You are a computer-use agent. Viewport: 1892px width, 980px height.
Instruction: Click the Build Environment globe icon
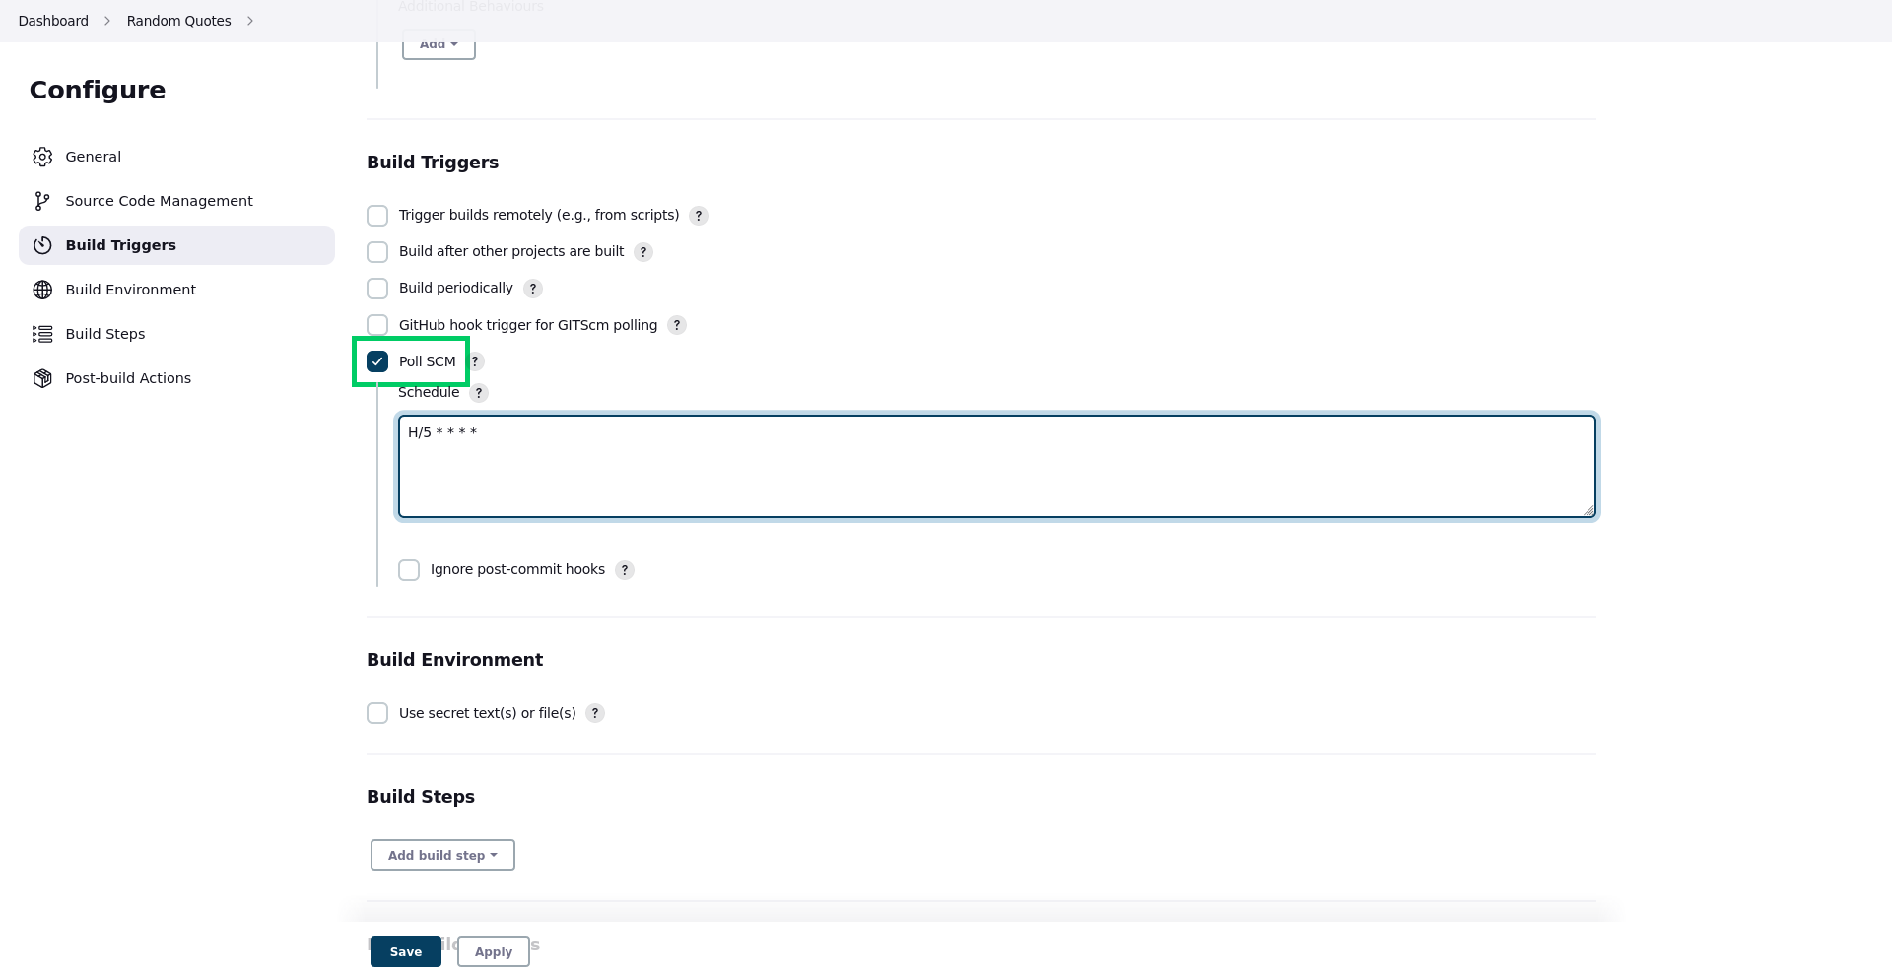click(42, 290)
